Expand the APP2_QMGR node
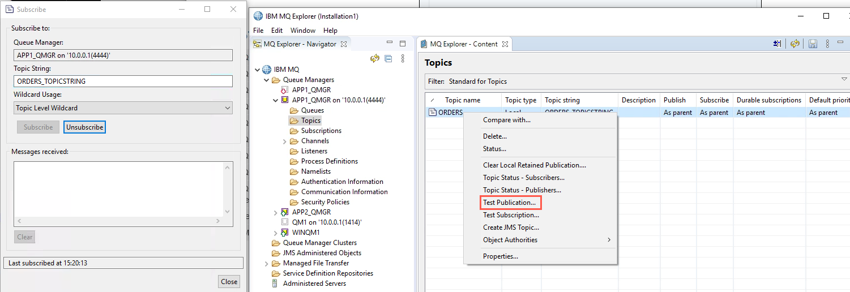 (x=276, y=212)
